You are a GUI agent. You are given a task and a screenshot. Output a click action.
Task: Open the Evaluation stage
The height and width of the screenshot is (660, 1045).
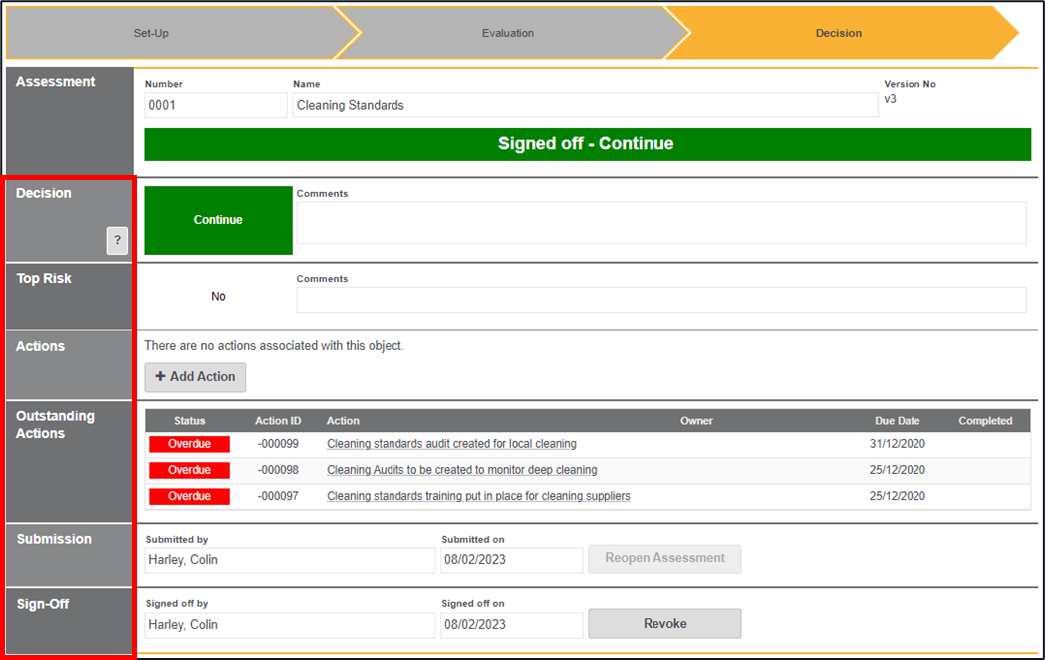tap(508, 33)
